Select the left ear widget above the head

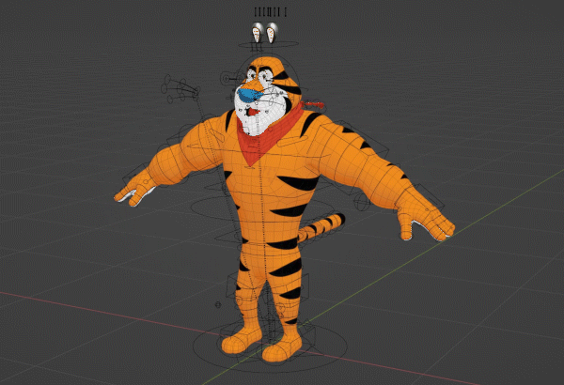click(x=257, y=33)
